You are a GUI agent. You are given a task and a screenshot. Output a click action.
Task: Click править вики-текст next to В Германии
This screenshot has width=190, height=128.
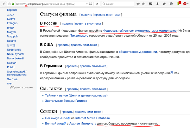(x=93, y=66)
